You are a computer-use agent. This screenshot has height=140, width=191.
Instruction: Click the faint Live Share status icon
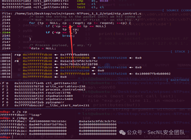coord(42,137)
